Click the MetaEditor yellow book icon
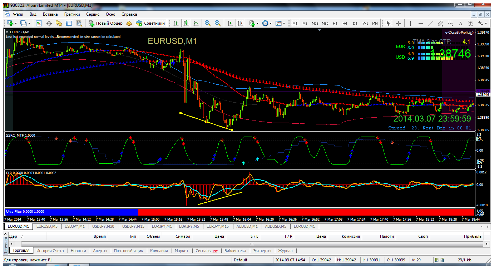 (x=129, y=23)
